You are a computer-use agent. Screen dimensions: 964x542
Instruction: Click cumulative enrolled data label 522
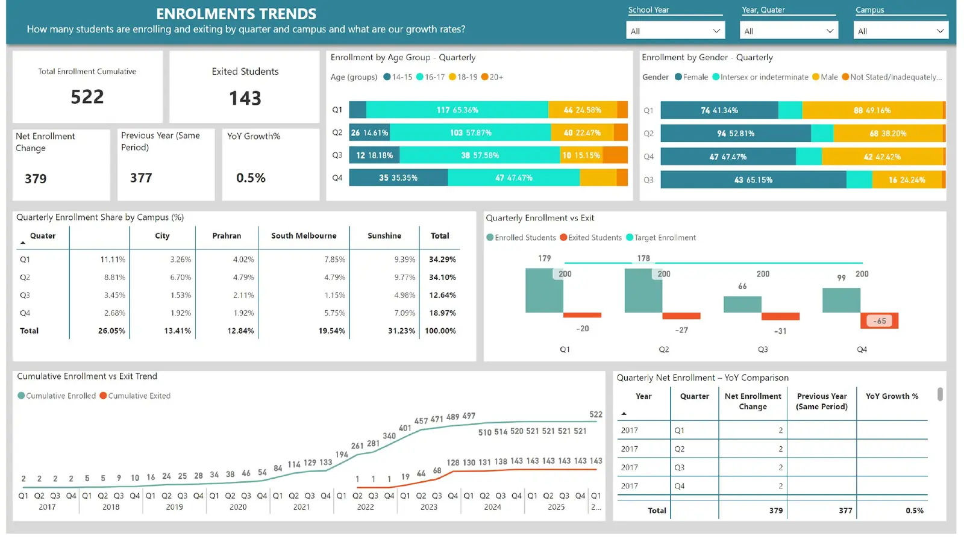tap(596, 414)
